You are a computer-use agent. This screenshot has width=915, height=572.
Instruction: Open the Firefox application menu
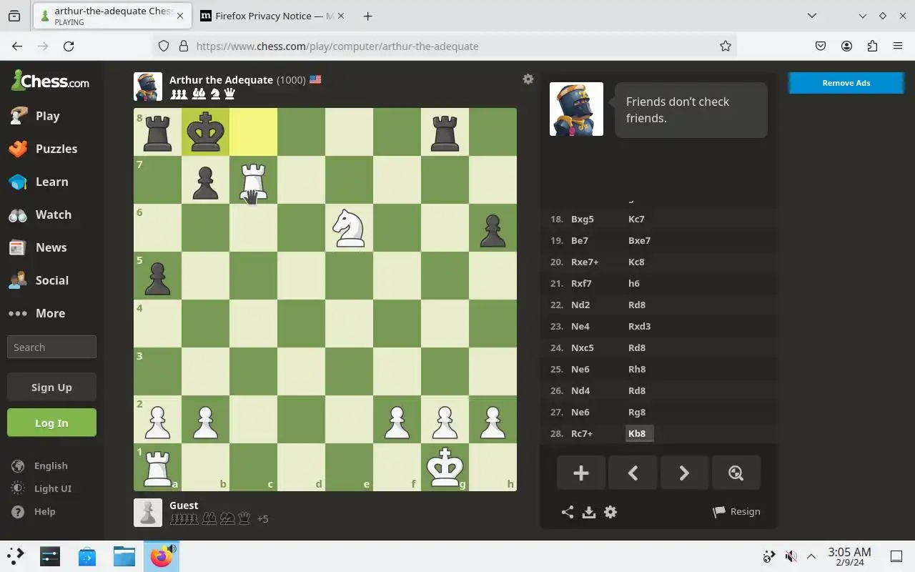coord(898,46)
